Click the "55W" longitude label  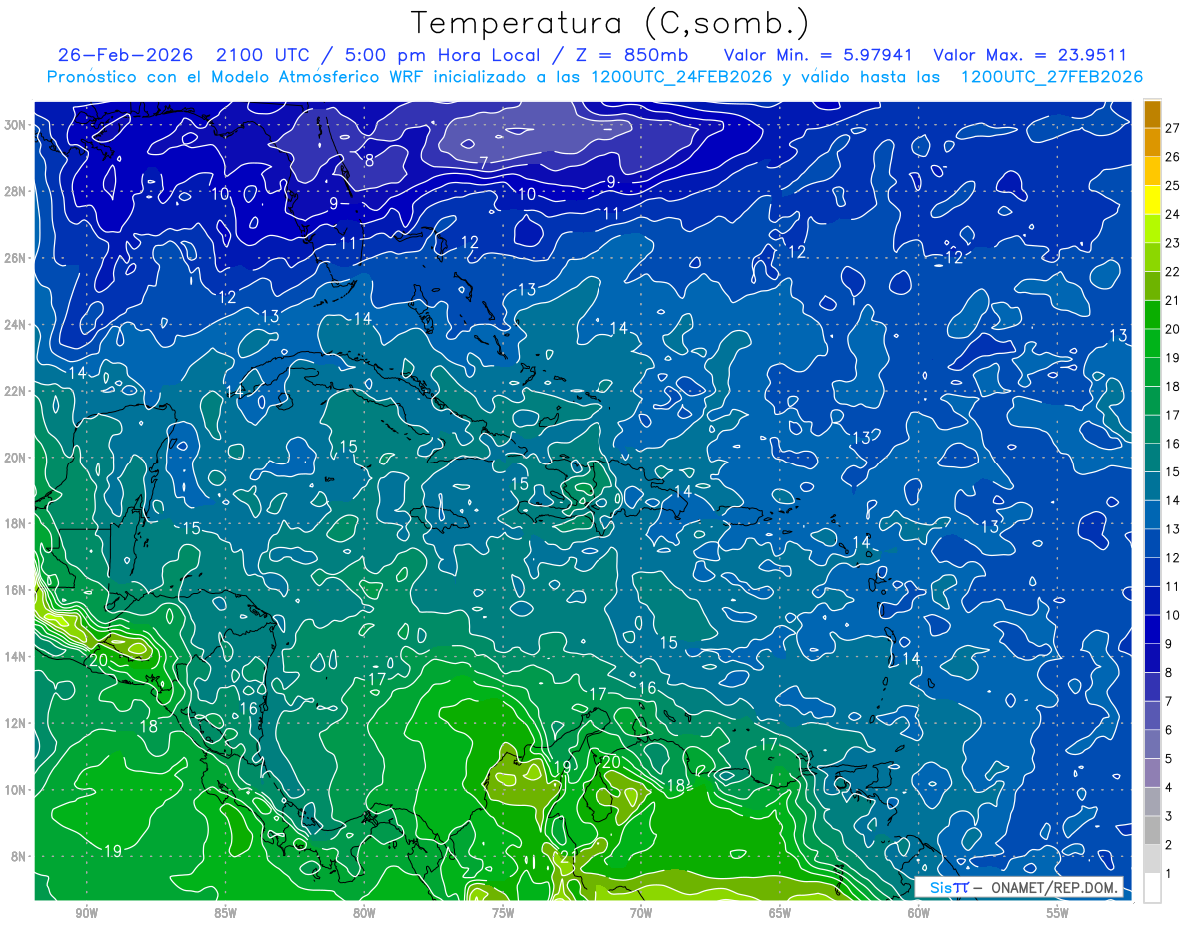click(x=1058, y=913)
